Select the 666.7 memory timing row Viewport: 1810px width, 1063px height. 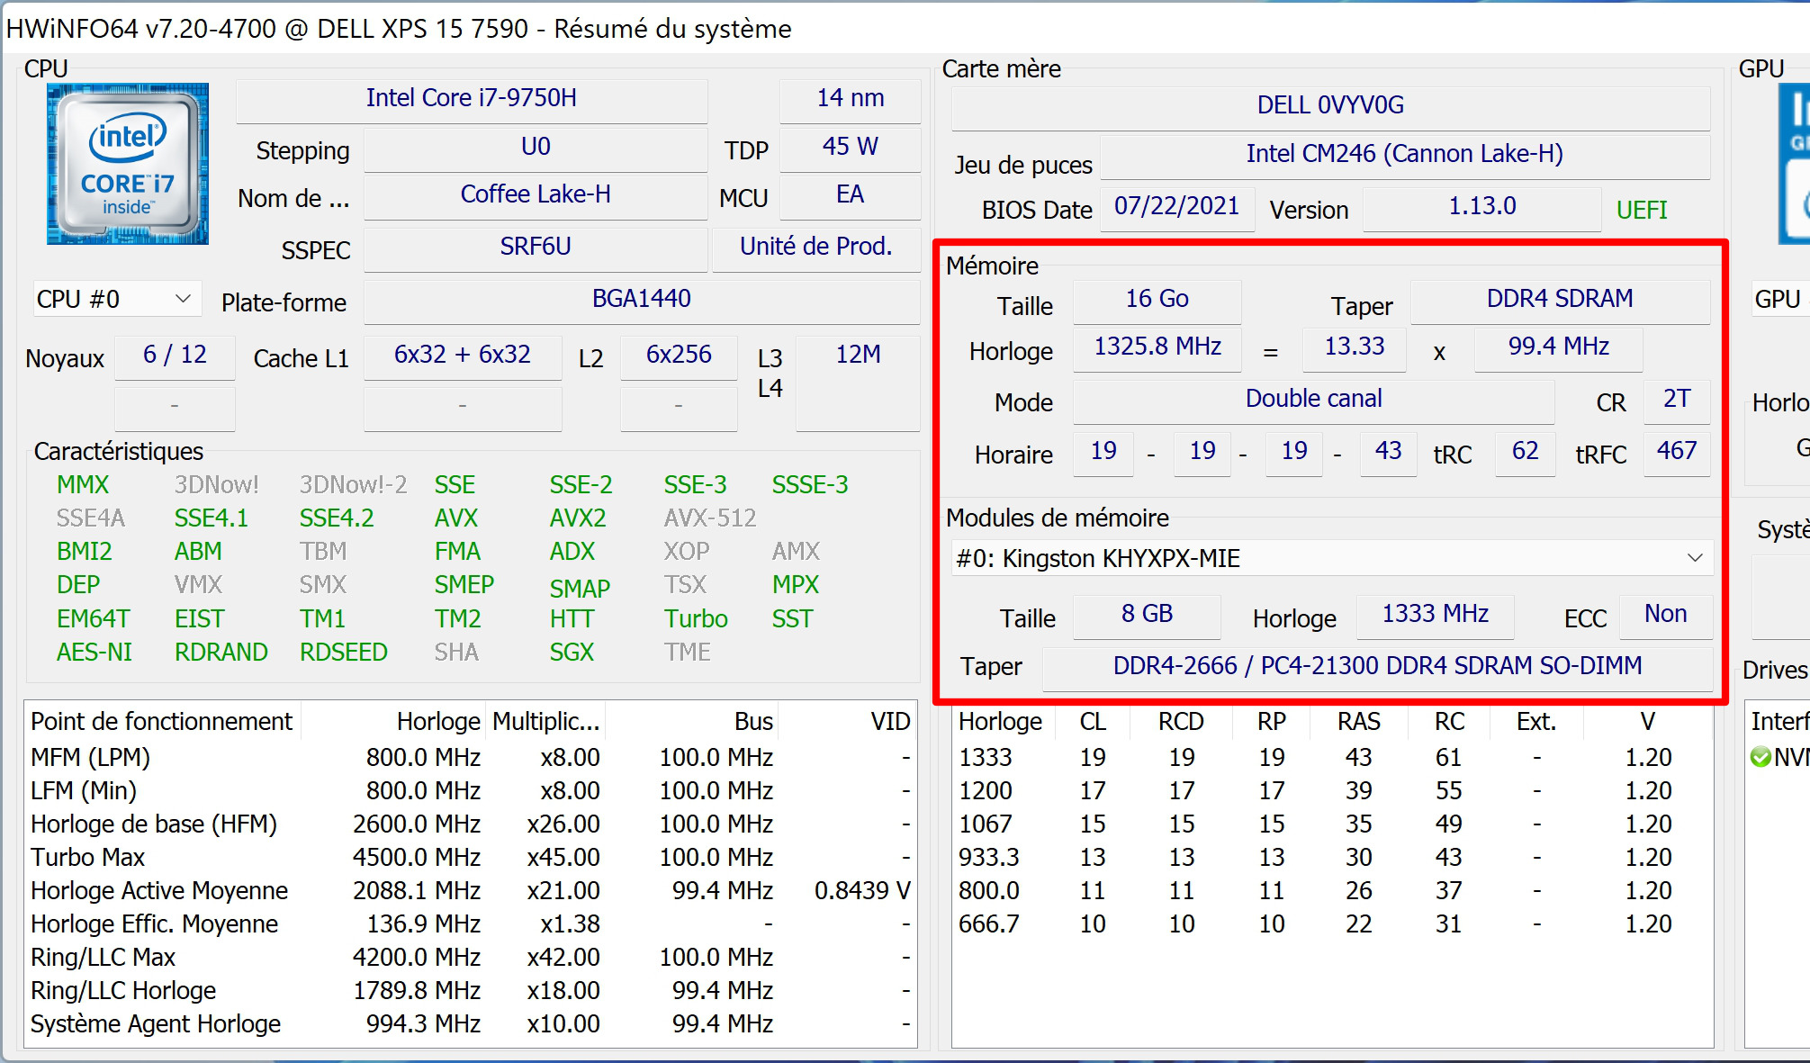pyautogui.click(x=1332, y=924)
